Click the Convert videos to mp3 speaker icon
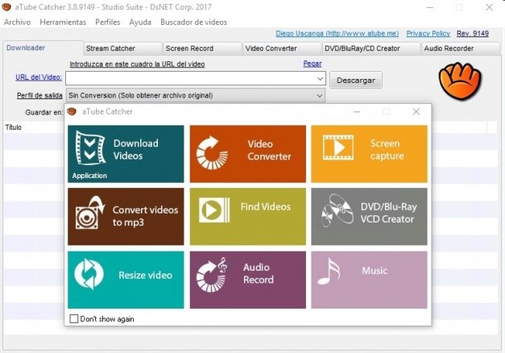Image resolution: width=505 pixels, height=353 pixels. coord(90,213)
